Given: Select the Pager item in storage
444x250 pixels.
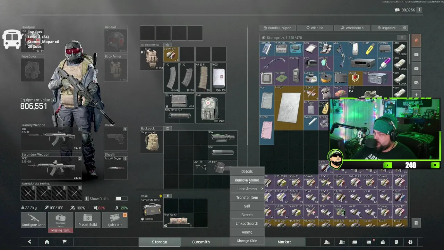Looking at the screenshot, I should pyautogui.click(x=296, y=49).
